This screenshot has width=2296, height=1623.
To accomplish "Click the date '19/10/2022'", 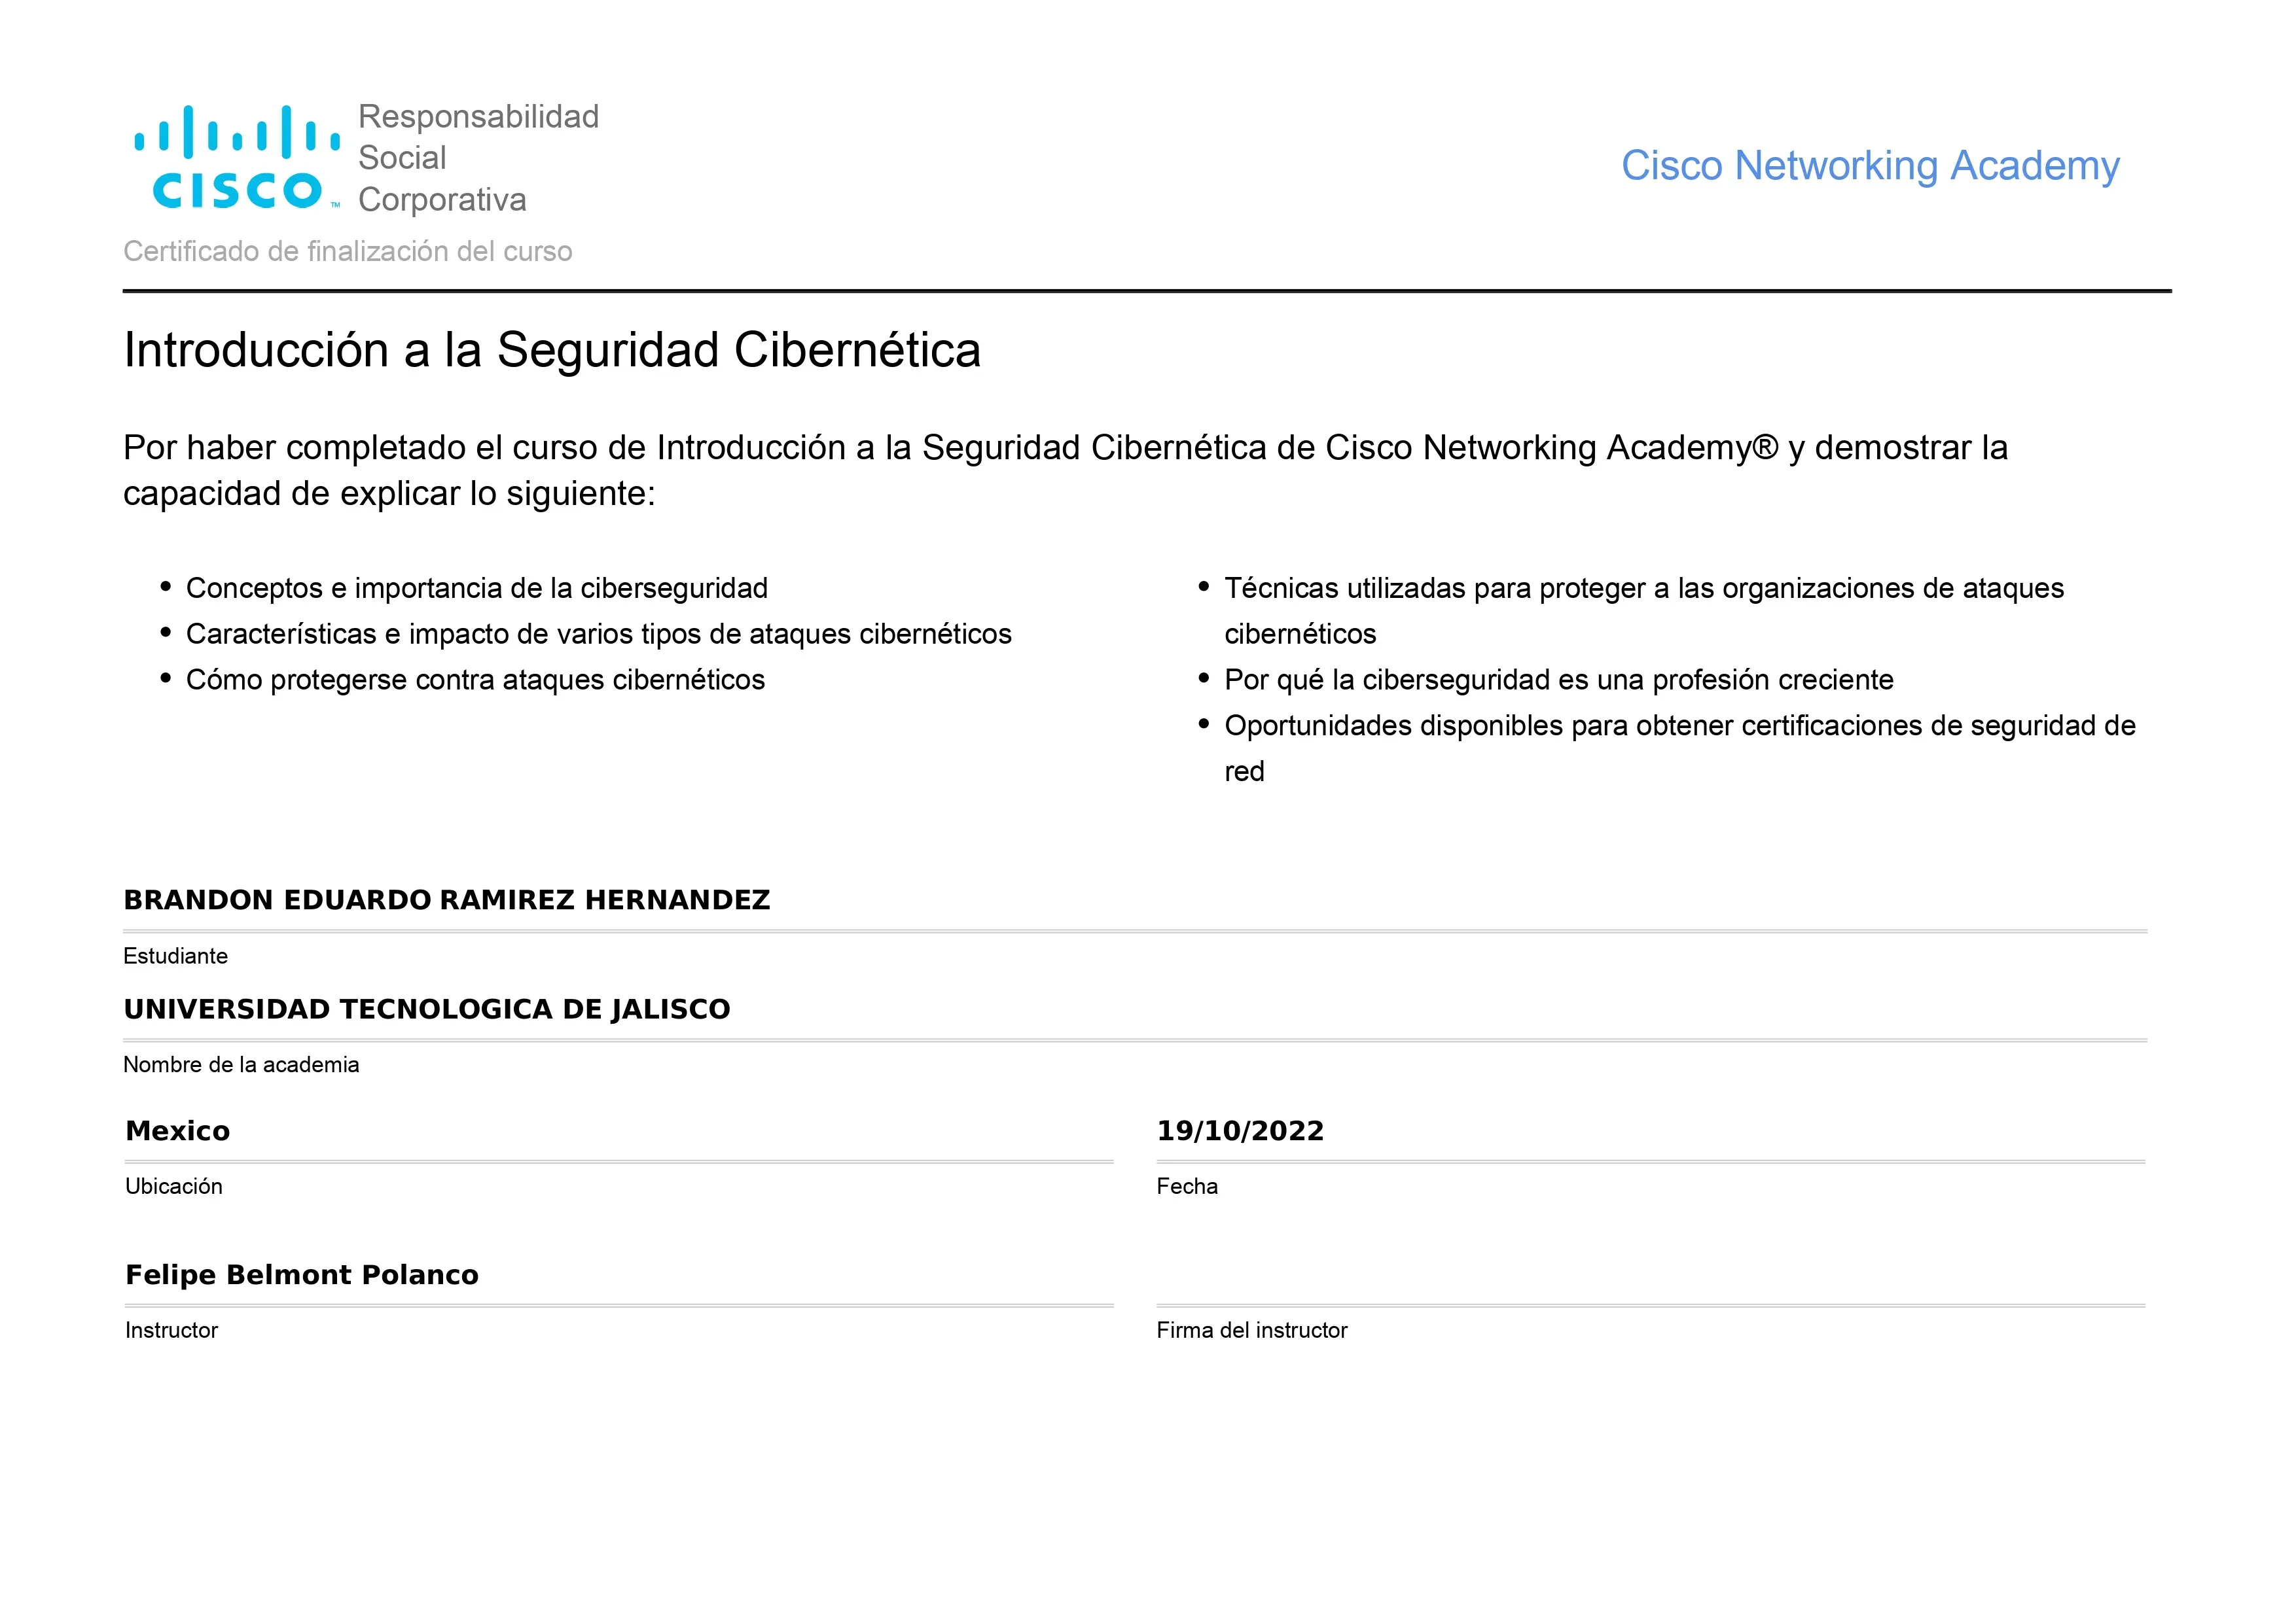I will coord(1240,1131).
